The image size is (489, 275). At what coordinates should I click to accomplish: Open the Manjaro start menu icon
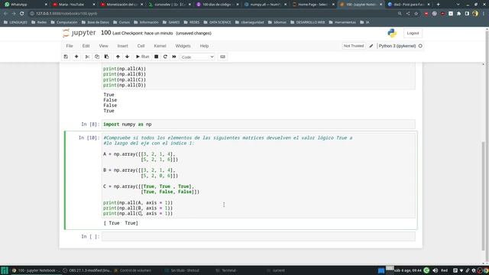point(5,270)
